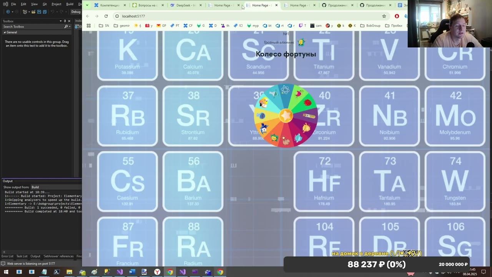Open the SN bookmarks folder
Image resolution: width=492 pixels, height=277 pixels.
(x=104, y=26)
